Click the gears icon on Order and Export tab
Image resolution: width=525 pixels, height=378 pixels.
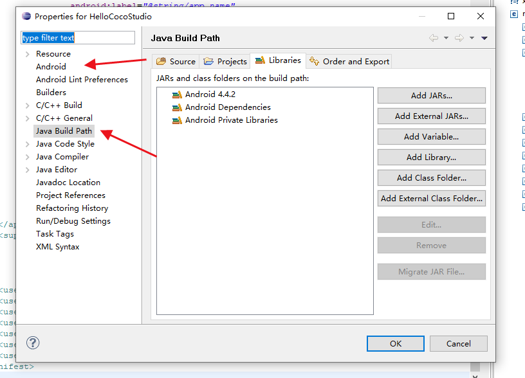tap(315, 60)
